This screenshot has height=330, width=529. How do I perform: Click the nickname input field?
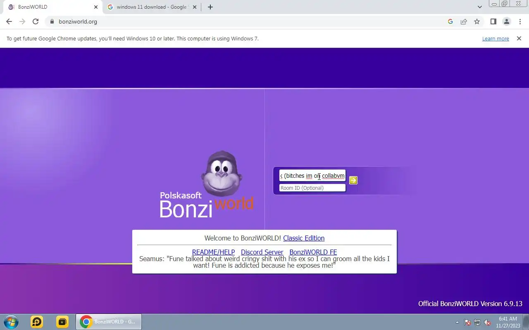coord(312,176)
